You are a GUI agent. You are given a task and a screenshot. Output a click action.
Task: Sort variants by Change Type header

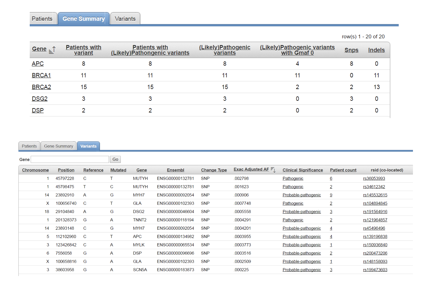tap(214, 170)
